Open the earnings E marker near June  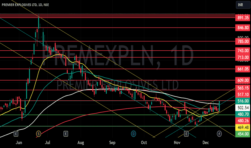(x=16, y=133)
